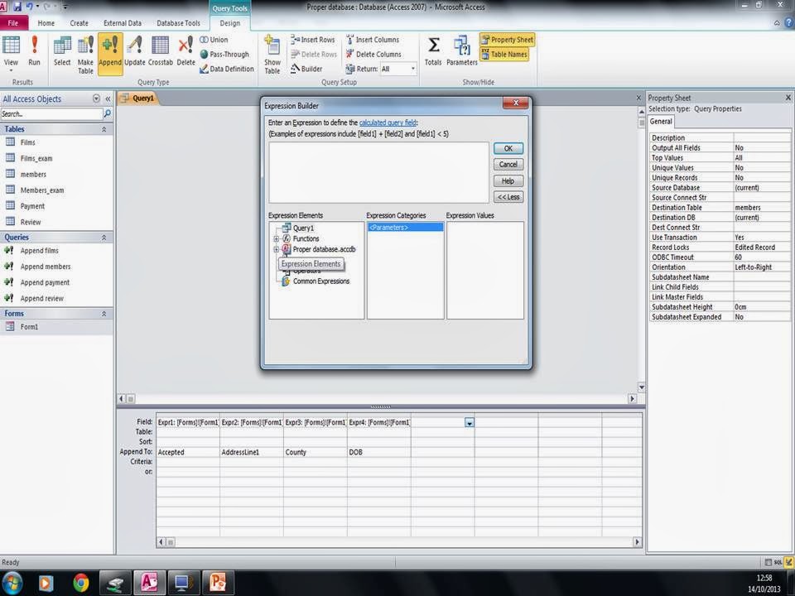Select <Parameters> in Expression Categories
The height and width of the screenshot is (596, 795).
pos(405,228)
